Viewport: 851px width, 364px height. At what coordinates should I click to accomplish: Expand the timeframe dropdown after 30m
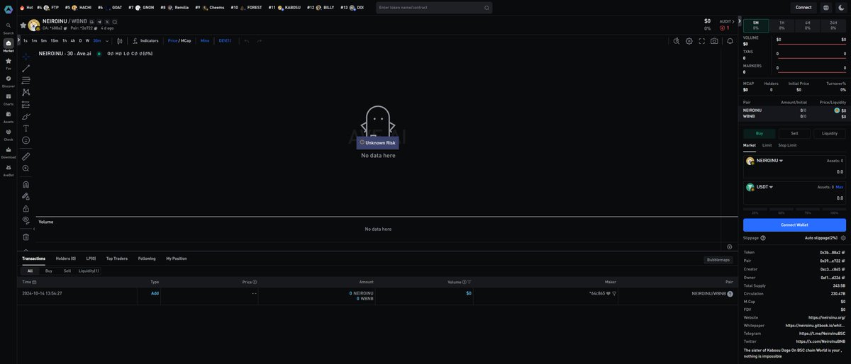coord(107,41)
